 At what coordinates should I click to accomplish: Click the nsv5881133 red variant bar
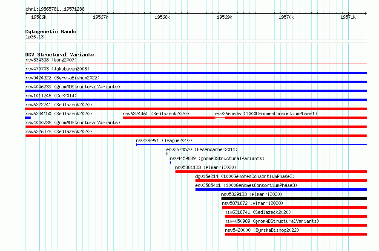coord(271,172)
